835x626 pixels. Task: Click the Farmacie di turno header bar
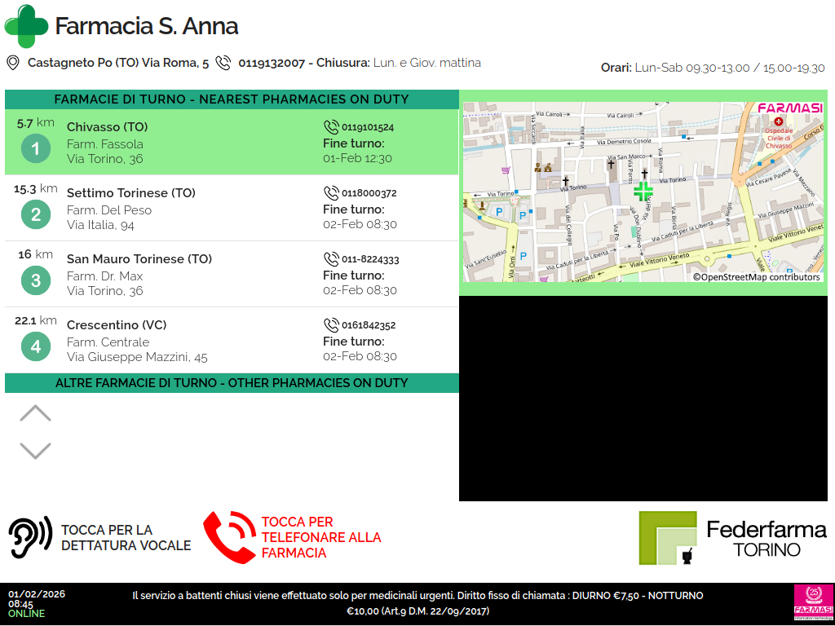(232, 99)
